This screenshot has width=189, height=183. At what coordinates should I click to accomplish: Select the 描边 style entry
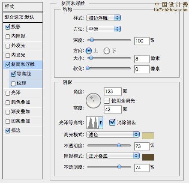pyautogui.click(x=23, y=130)
